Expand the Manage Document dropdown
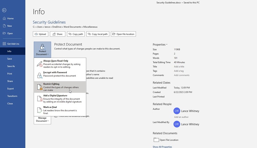The height and width of the screenshot is (148, 257). [42, 120]
